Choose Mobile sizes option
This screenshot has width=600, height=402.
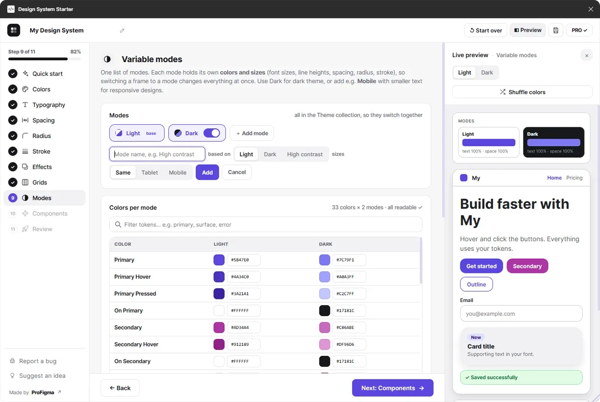[x=177, y=172]
